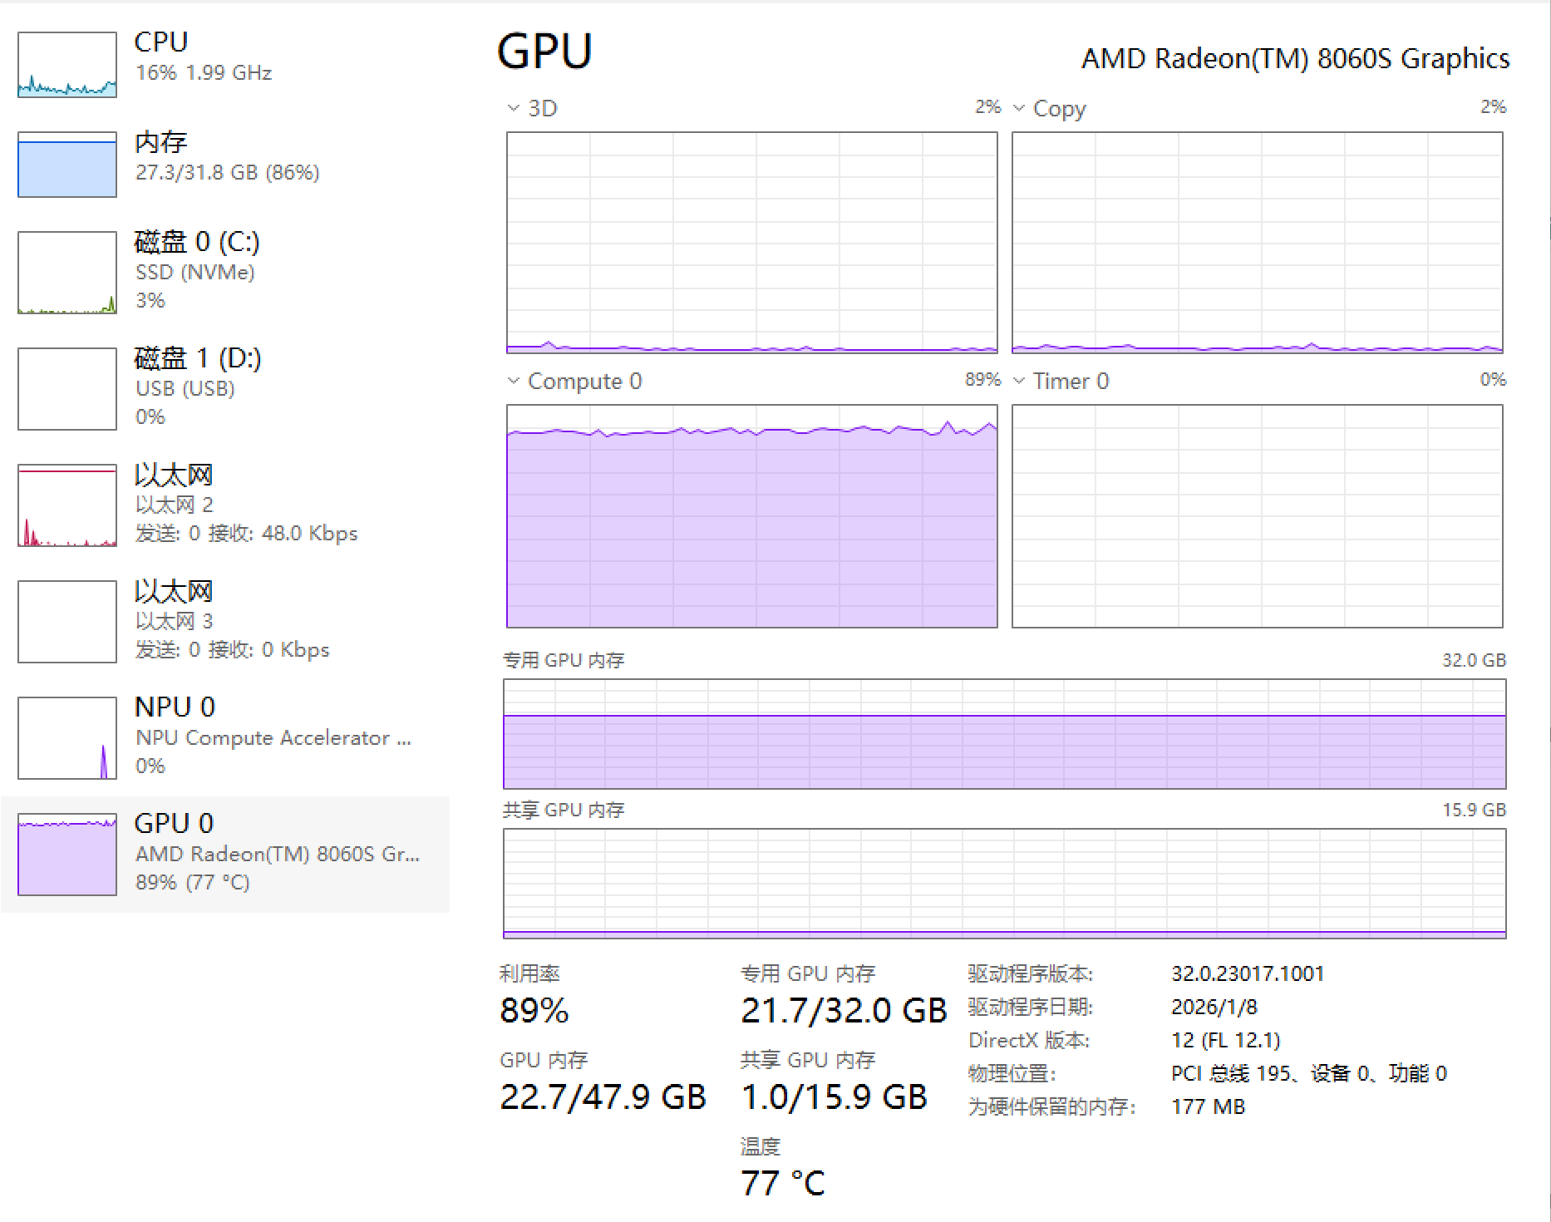Screen dimensions: 1551x1222
Task: Select the 以太网 2 sidebar graph
Action: 66,505
